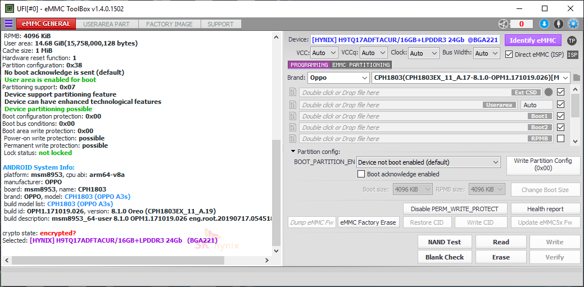
Task: Click the folder icon beside firmware model list
Action: coord(577,78)
